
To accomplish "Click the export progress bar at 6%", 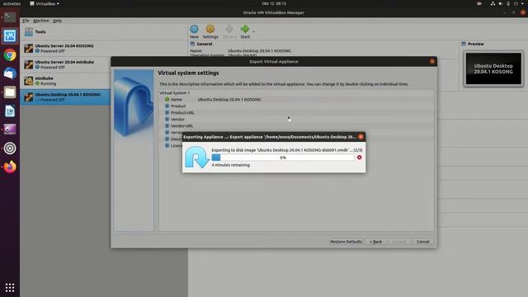I will 282,158.
